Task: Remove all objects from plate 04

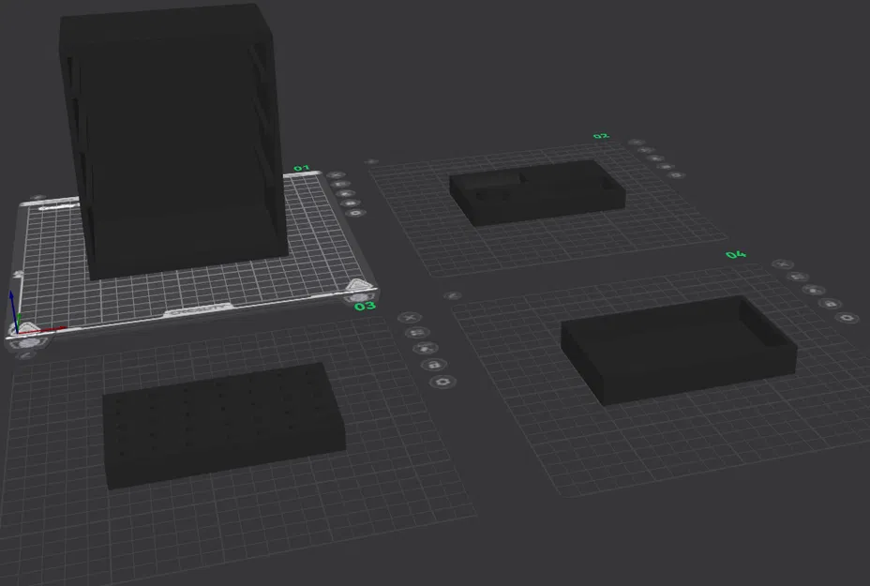Action: [783, 264]
